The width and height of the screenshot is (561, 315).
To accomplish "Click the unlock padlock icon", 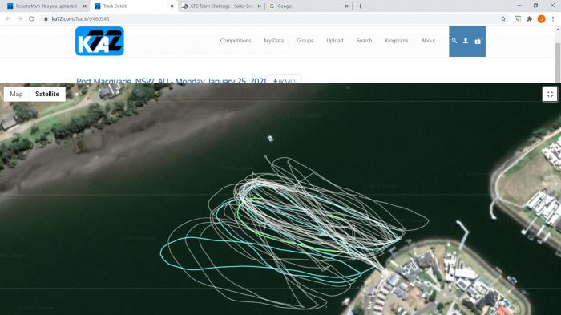I will coord(478,41).
